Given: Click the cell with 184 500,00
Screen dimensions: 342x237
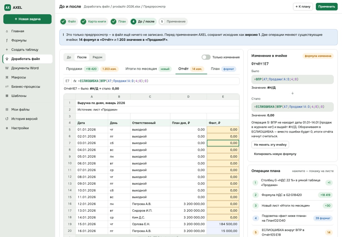Looking at the screenshot, I should point(223,224).
